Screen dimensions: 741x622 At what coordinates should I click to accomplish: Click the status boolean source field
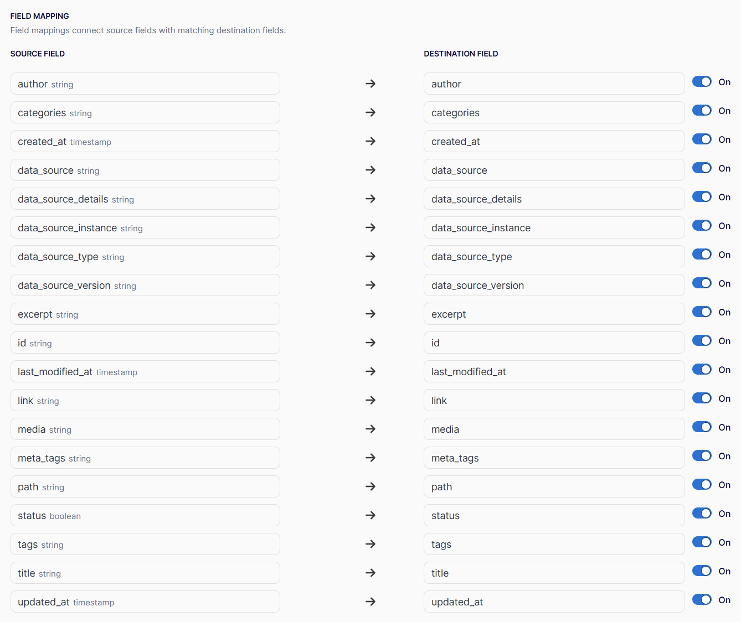coord(145,515)
